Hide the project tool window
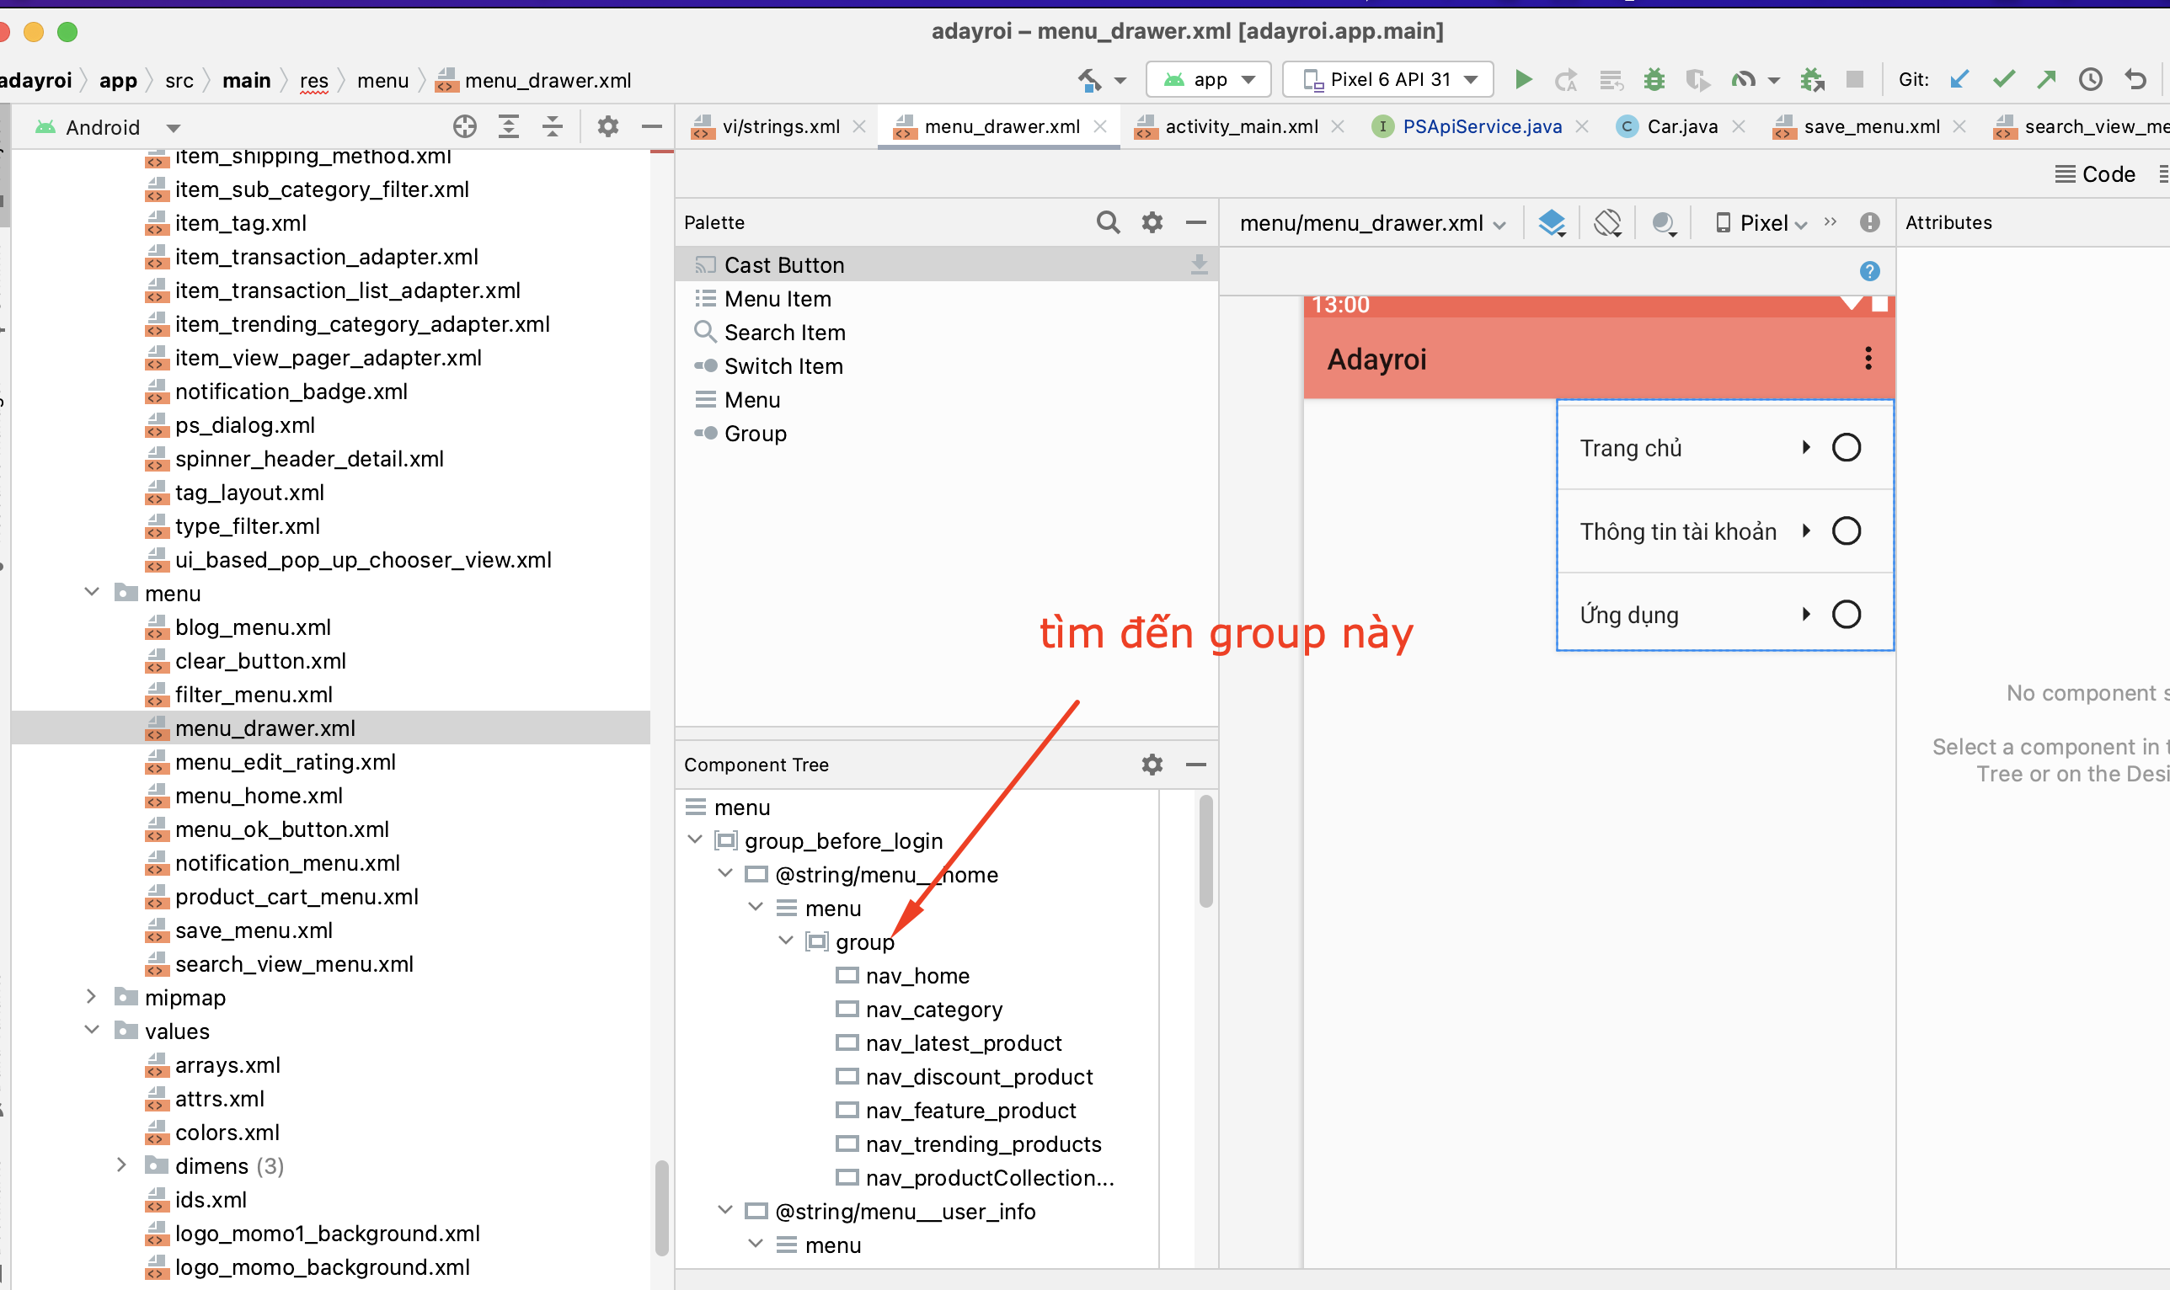Screen dimensions: 2170x1290 (x=651, y=127)
